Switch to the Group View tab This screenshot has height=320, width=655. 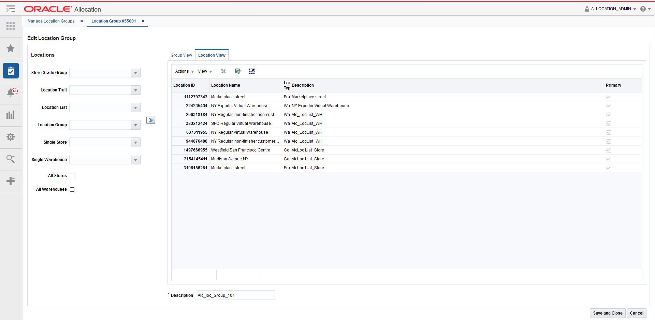[x=181, y=55]
